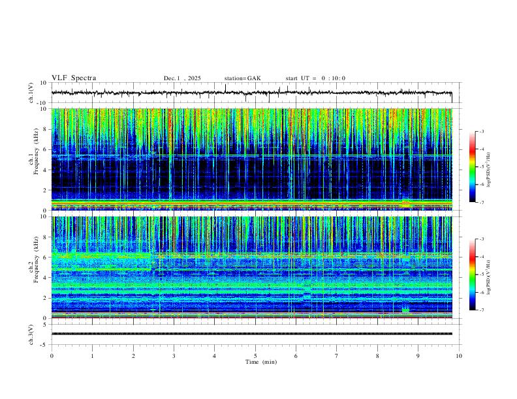The image size is (517, 399).
Task: Click the time axis tick label '8'
Action: 377,356
